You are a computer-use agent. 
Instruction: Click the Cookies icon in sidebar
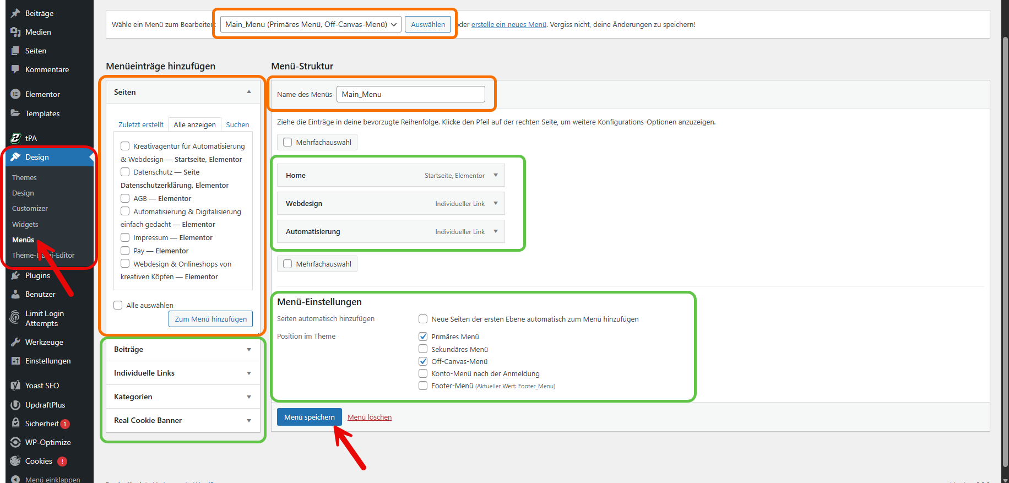click(15, 461)
